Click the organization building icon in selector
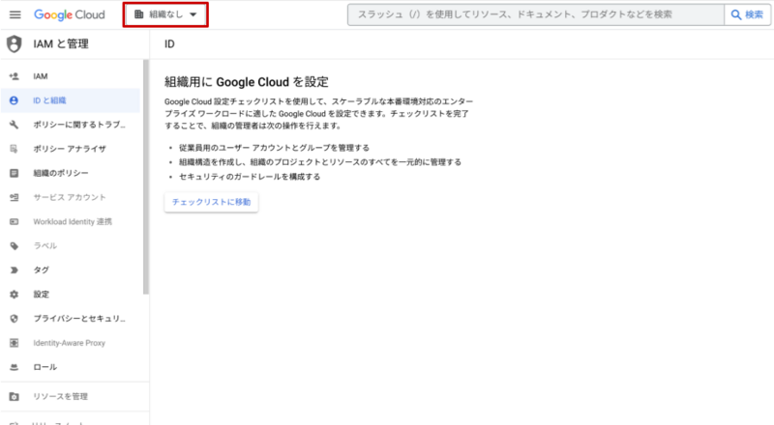 [138, 14]
